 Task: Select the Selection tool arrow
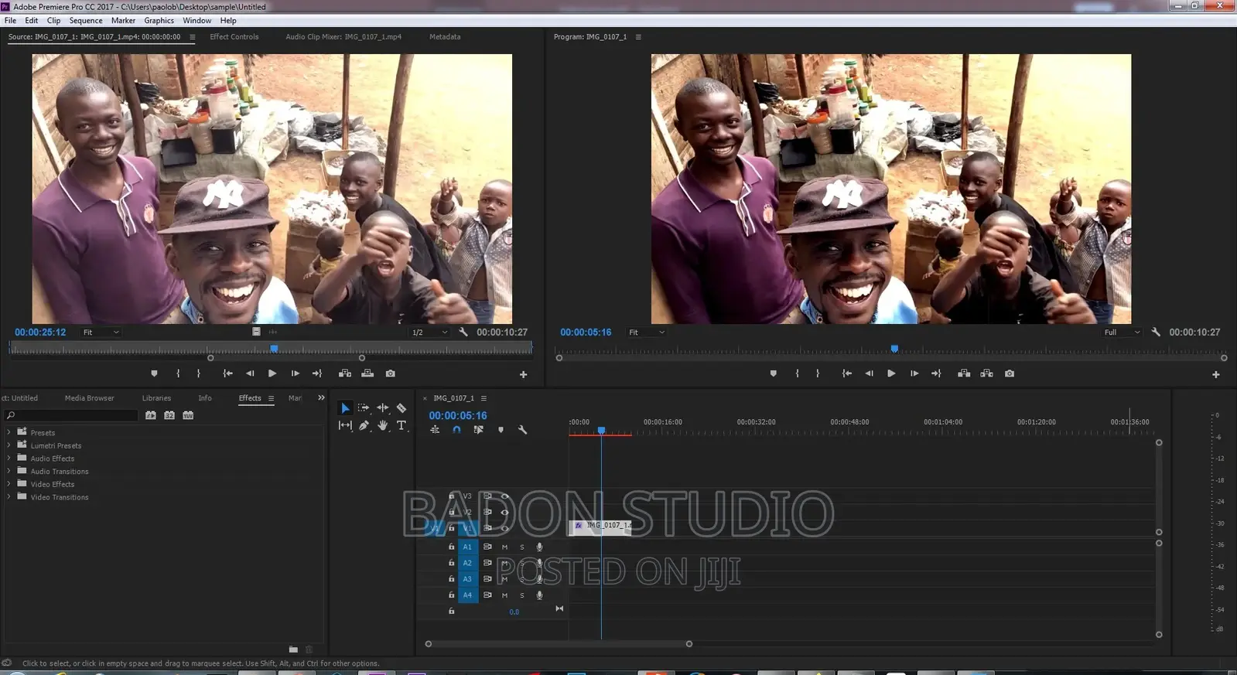coord(345,408)
